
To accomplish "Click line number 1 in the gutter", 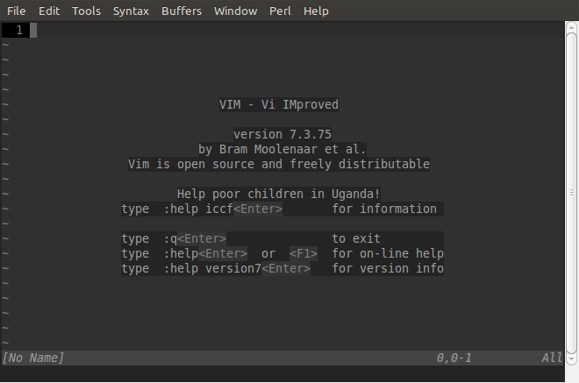I will (19, 31).
